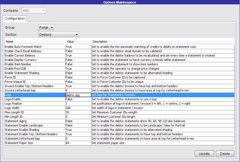Click the value 200 for Logo Width
The height and width of the screenshot is (162, 240).
click(68, 108)
